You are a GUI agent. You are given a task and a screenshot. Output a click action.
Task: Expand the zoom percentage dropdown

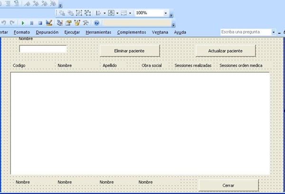tap(165, 13)
